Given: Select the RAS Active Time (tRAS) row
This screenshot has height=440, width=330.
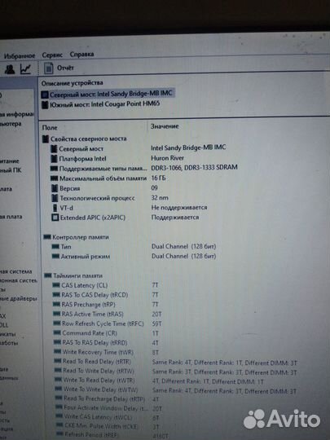Looking at the screenshot, I should click(93, 314).
